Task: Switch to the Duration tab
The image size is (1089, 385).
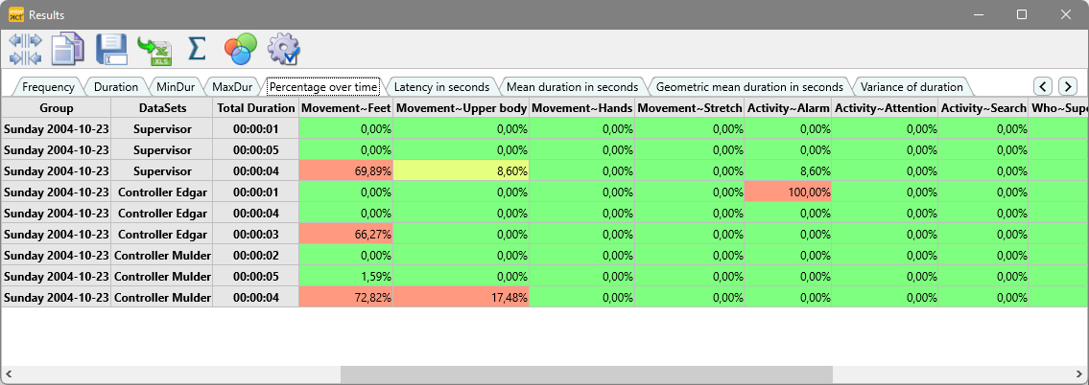Action: [x=116, y=87]
